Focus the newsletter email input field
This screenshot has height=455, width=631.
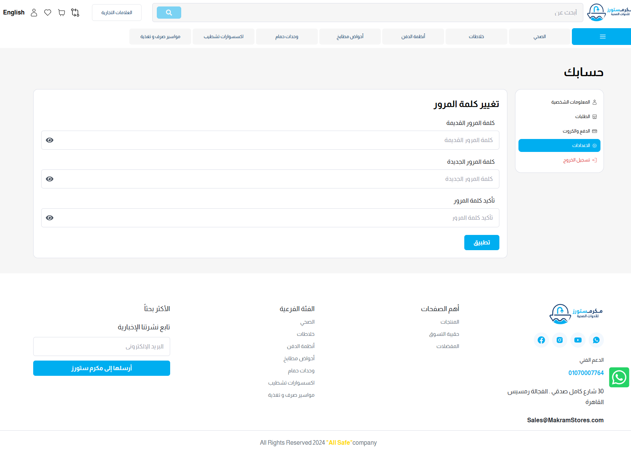[x=101, y=346]
